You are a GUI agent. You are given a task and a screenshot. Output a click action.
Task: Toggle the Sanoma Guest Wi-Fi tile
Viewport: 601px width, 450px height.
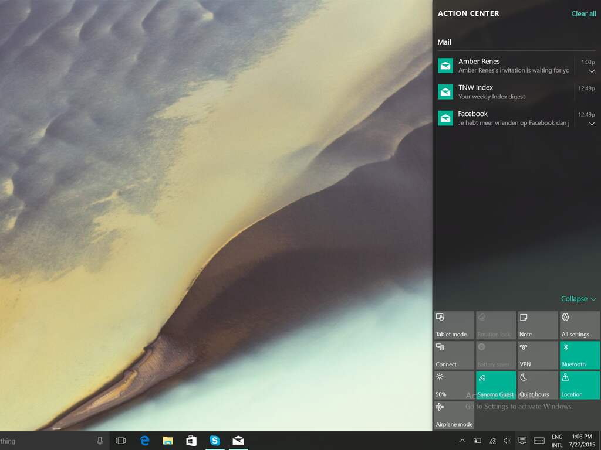pos(496,386)
